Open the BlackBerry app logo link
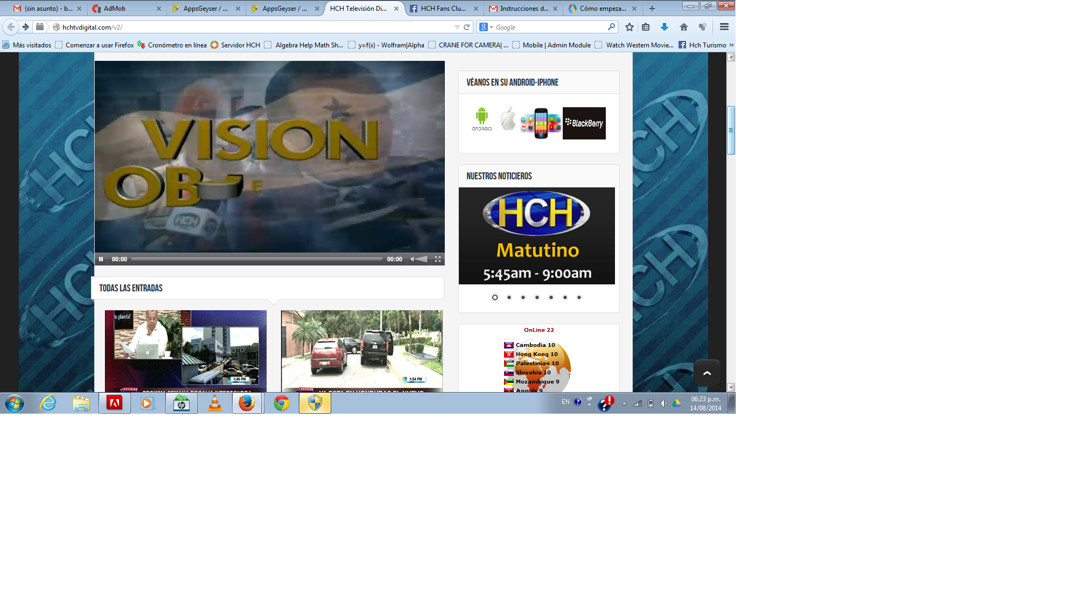 pyautogui.click(x=584, y=123)
